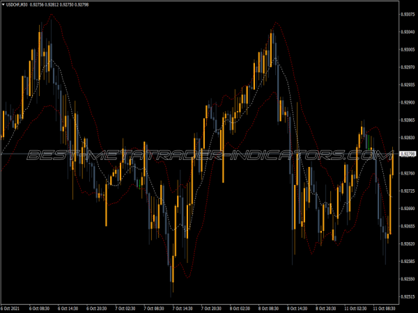418x313 pixels.
Task: Select the 8 Oct 08:30 time marker
Action: click(270, 307)
